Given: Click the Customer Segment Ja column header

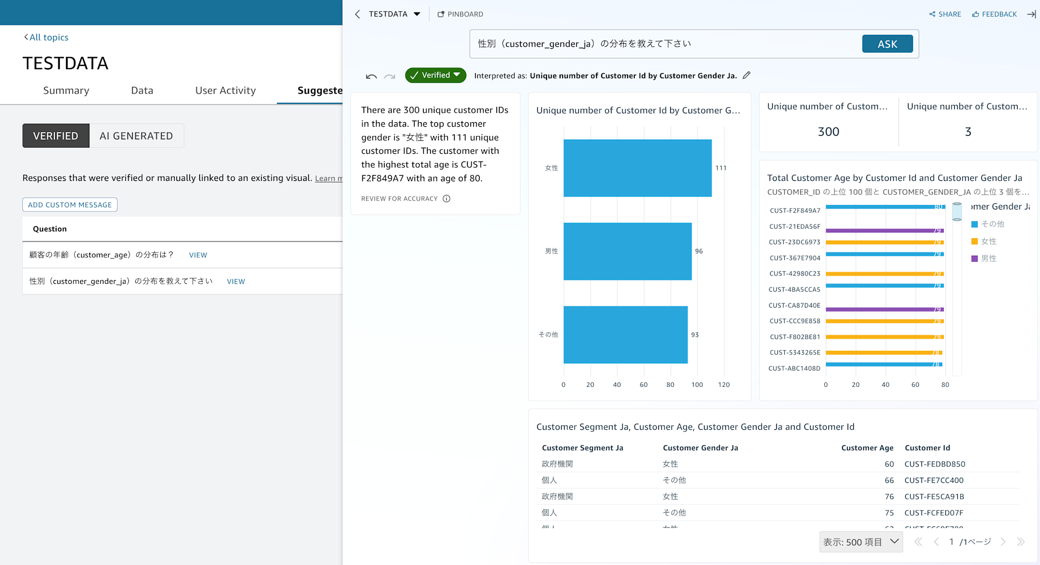Looking at the screenshot, I should point(582,448).
